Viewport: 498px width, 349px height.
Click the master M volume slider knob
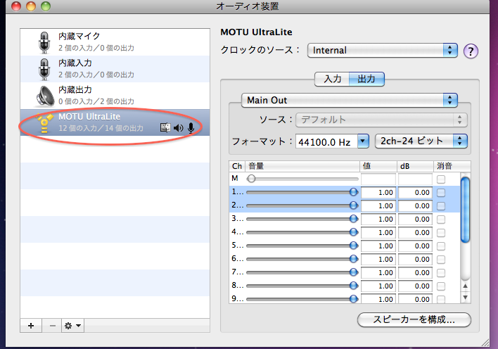click(x=251, y=179)
